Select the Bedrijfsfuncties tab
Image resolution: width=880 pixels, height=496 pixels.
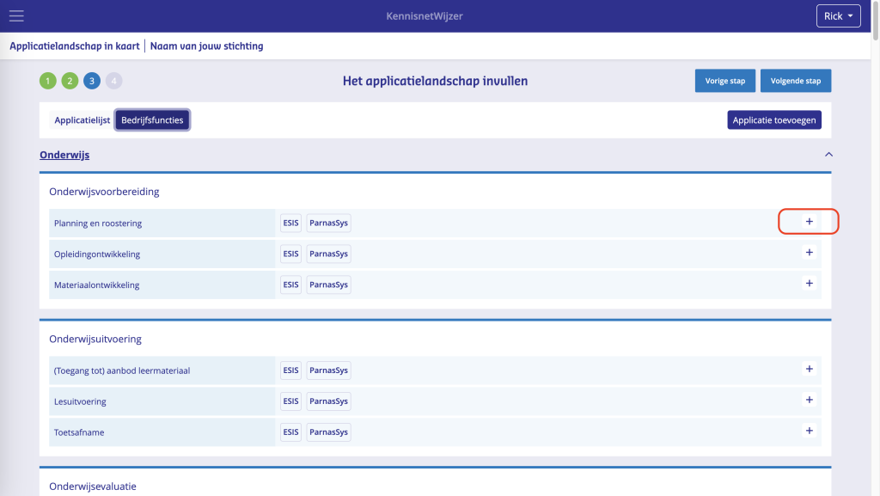(152, 120)
